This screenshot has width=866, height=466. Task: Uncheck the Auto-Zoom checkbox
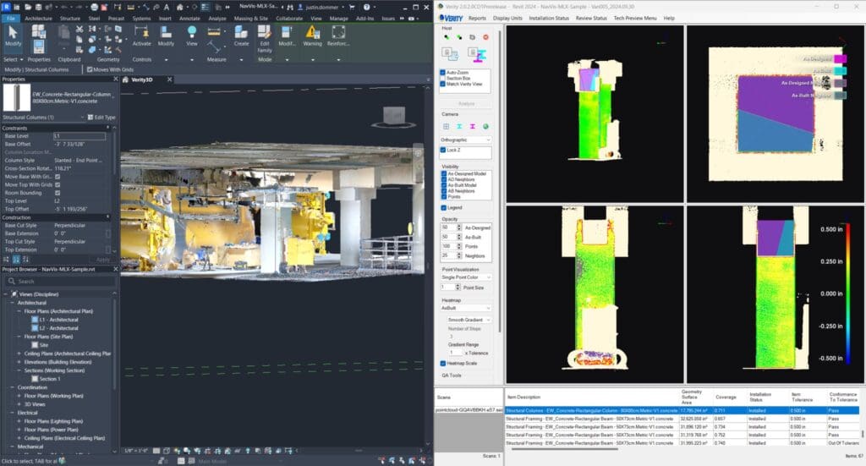point(443,73)
